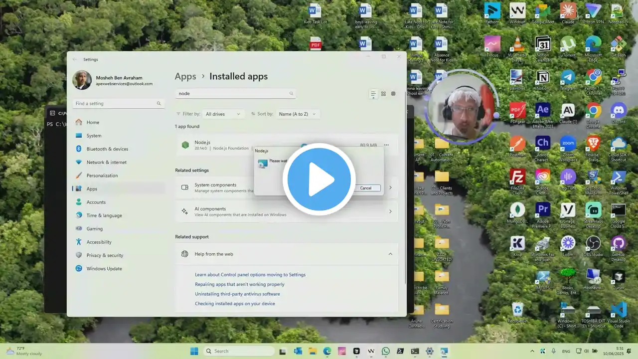Screen dimensions: 638x359
Task: Open the OBS Studio desktop shortcut
Action: coord(593,246)
